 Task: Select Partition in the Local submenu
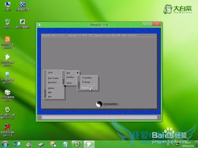(x=70, y=77)
